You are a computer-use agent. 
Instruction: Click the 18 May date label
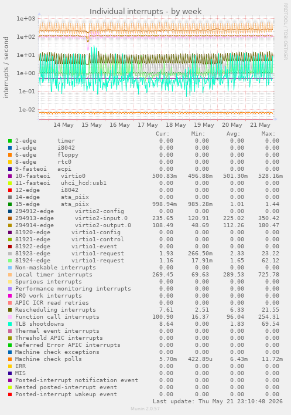[x=176, y=125]
